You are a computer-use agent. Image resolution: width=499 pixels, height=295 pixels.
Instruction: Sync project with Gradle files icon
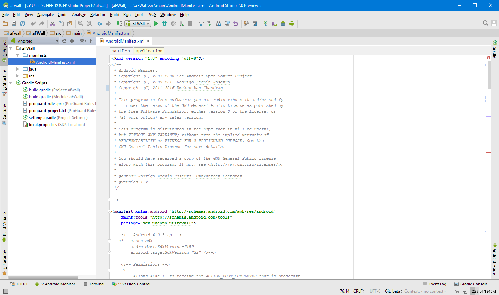266,24
